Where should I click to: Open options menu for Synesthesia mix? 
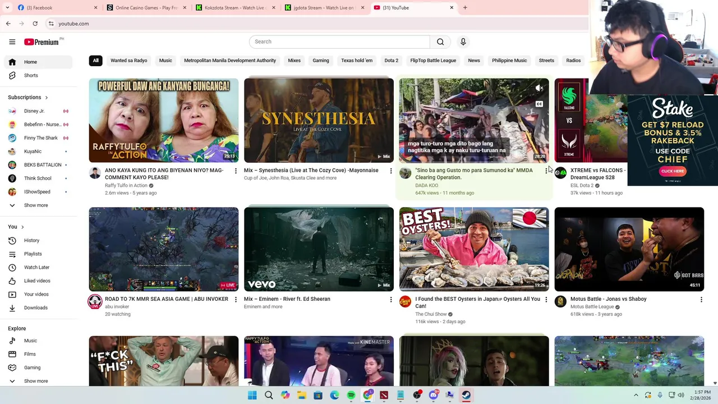pyautogui.click(x=391, y=171)
